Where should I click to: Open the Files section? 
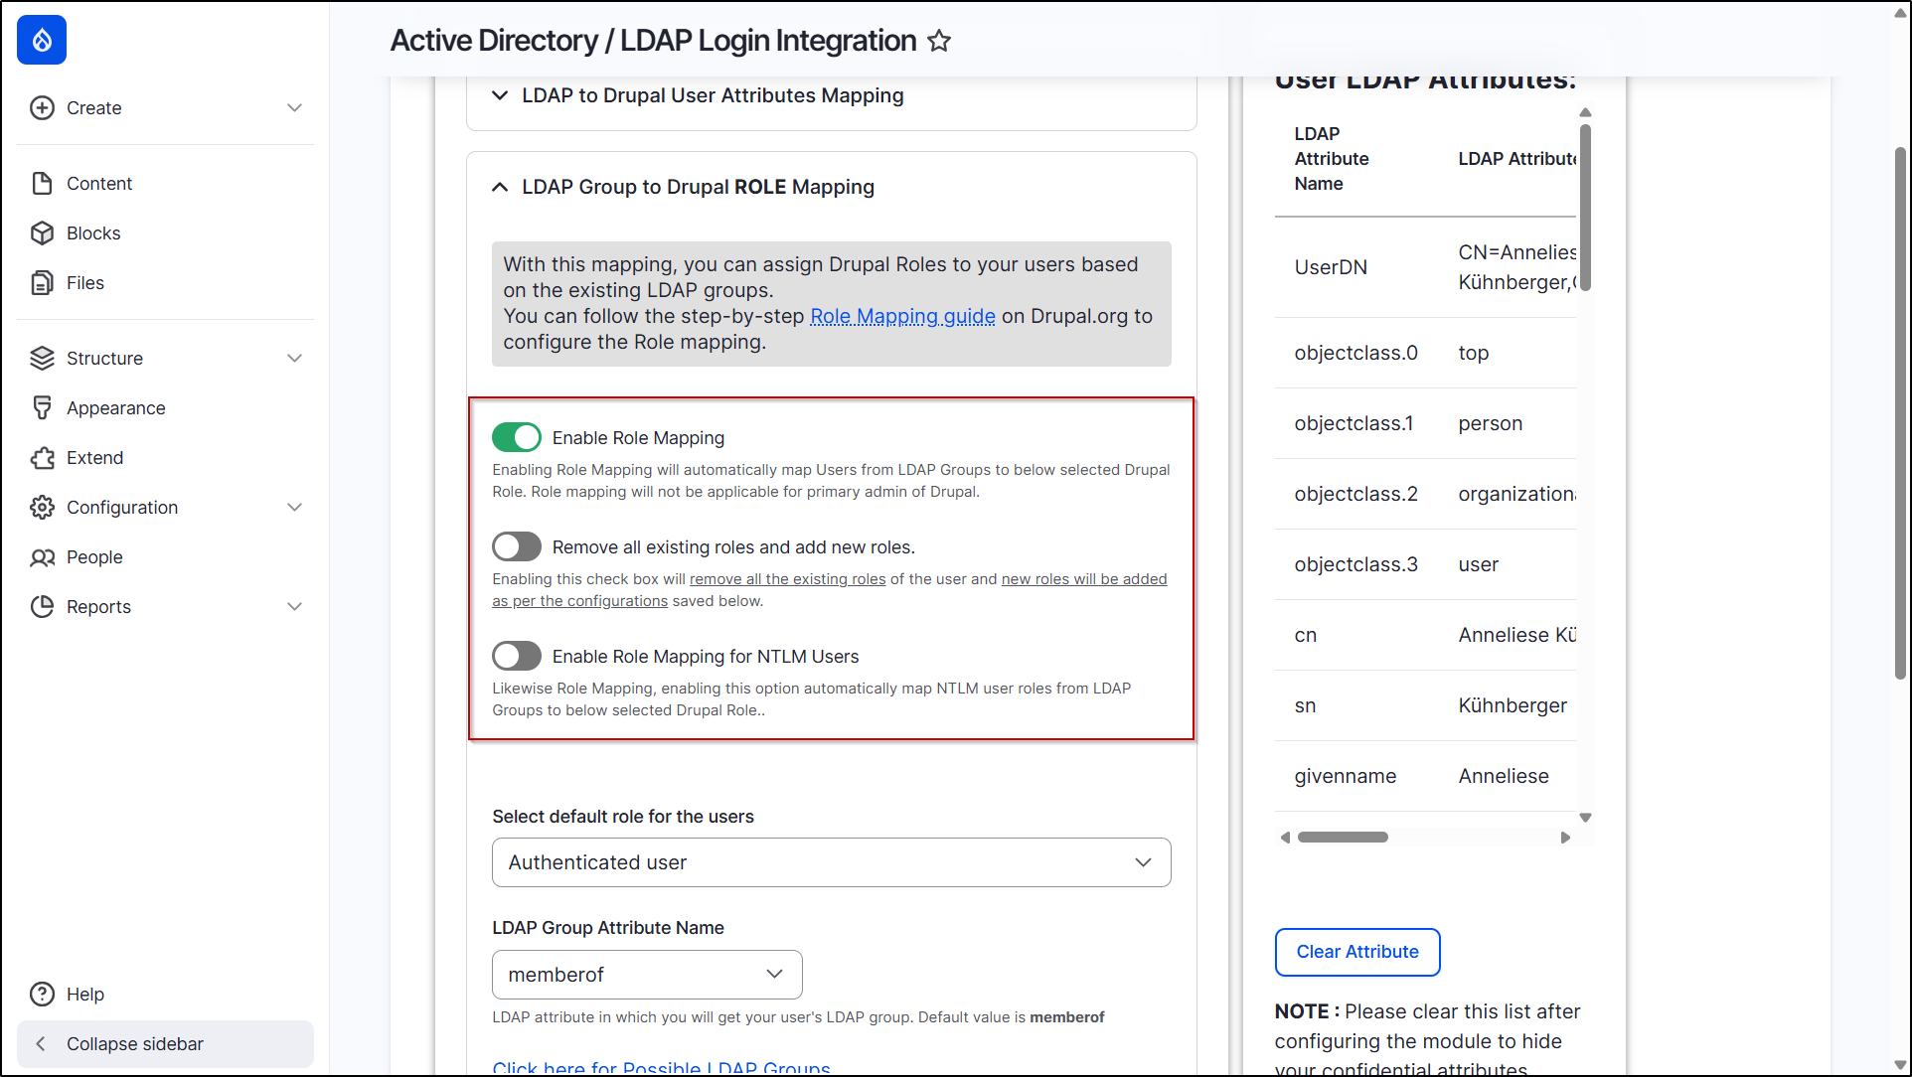click(x=84, y=282)
